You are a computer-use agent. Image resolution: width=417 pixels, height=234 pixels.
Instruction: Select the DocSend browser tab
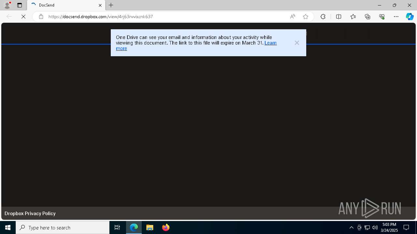pyautogui.click(x=66, y=5)
